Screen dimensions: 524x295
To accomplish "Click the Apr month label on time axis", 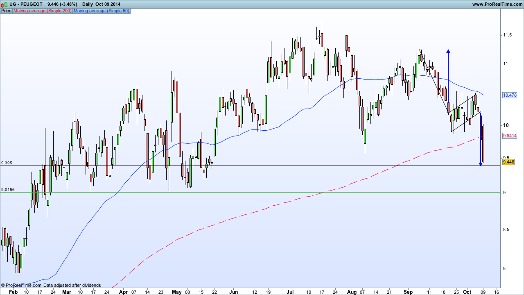I will point(123,292).
